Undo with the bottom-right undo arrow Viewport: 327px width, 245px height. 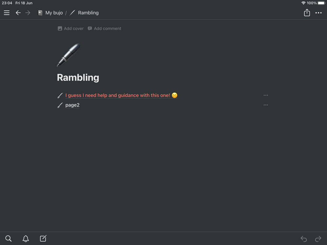click(304, 238)
